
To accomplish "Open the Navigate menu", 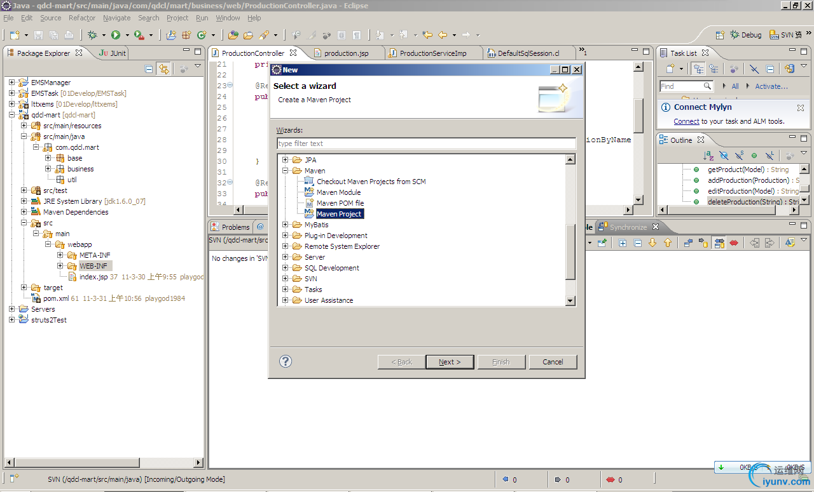I will (116, 18).
